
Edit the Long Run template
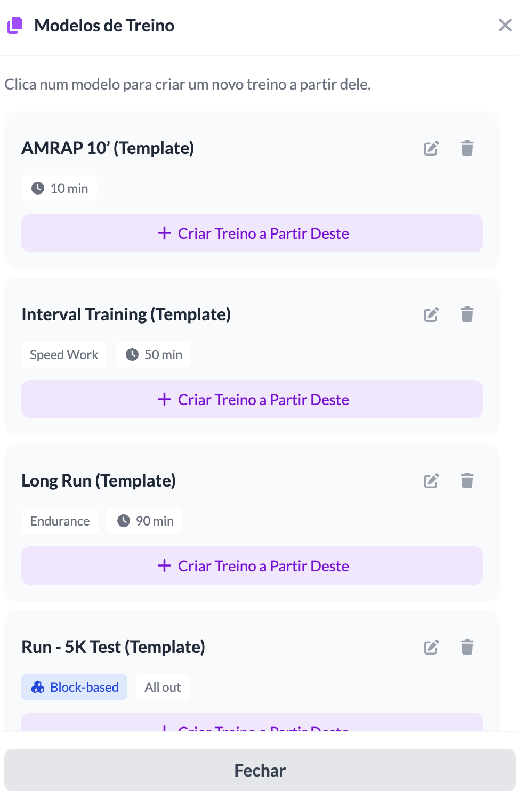coord(431,481)
